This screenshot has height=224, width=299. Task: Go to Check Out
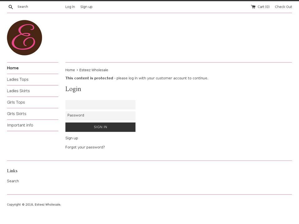pyautogui.click(x=283, y=7)
